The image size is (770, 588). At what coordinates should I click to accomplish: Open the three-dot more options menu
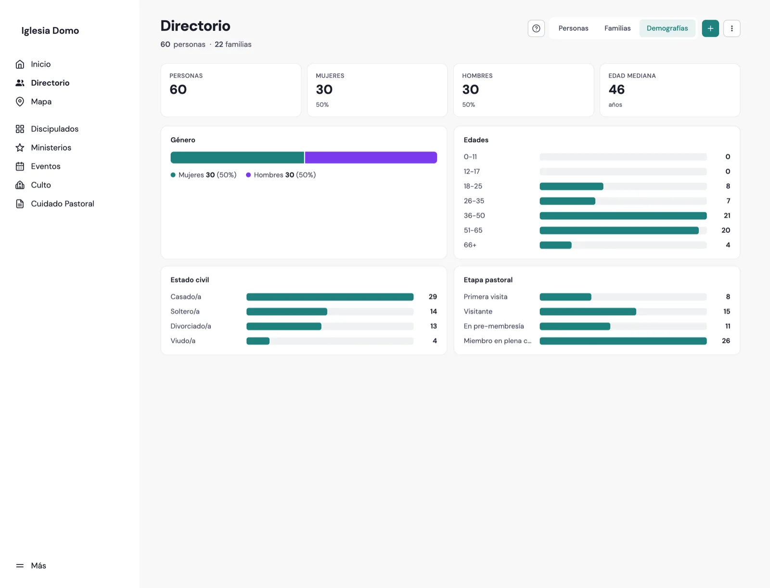tap(731, 28)
